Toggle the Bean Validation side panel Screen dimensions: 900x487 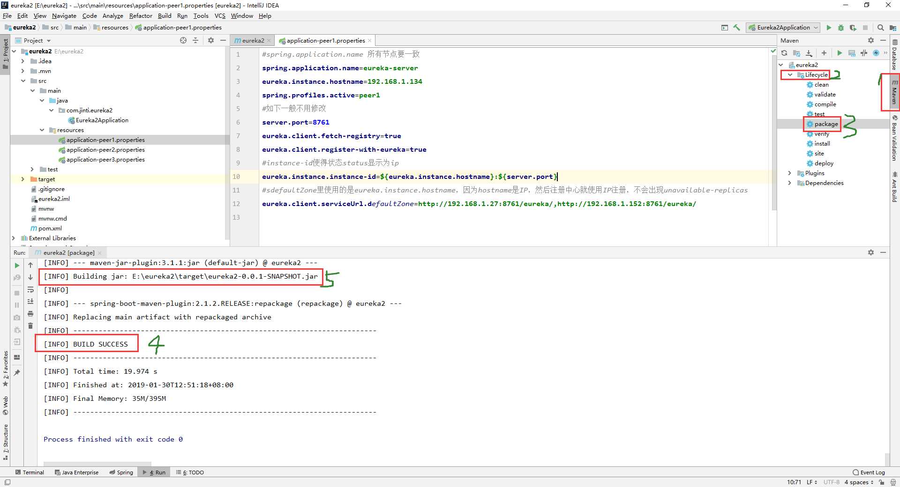(894, 138)
